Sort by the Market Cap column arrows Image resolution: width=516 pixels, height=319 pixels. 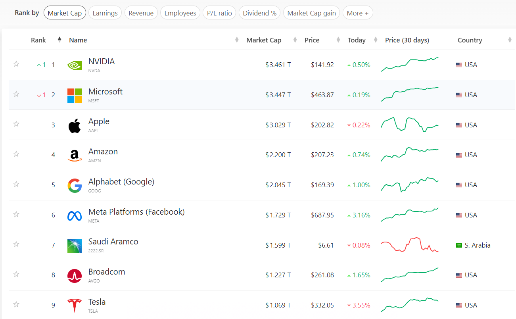point(295,40)
